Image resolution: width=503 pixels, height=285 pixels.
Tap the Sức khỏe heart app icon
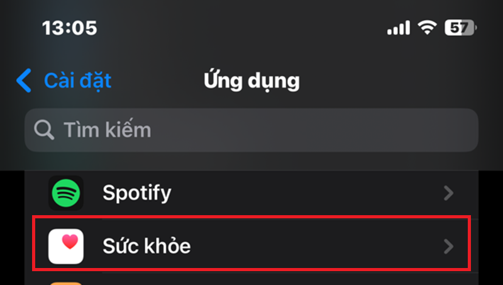pyautogui.click(x=66, y=246)
